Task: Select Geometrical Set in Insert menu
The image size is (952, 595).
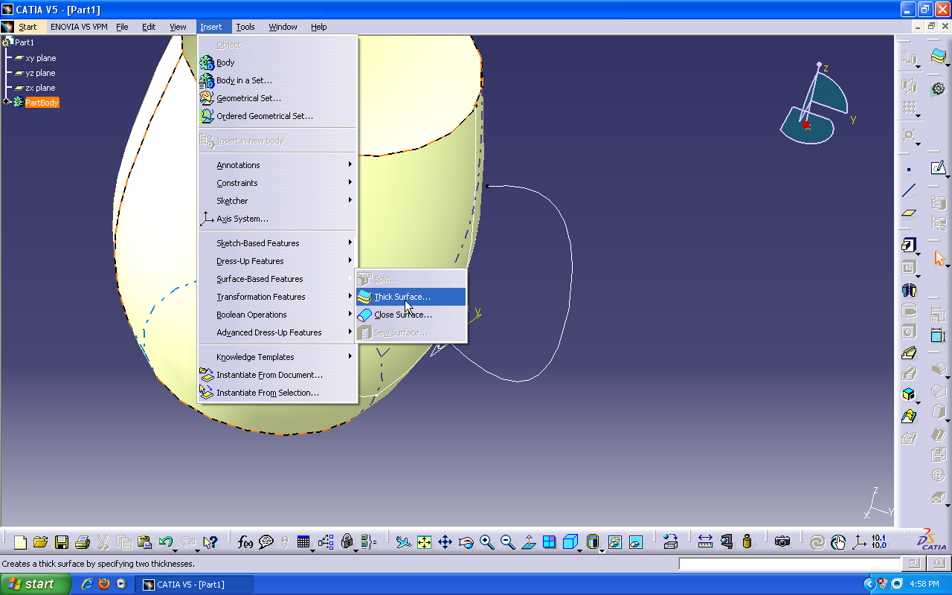Action: tap(248, 98)
